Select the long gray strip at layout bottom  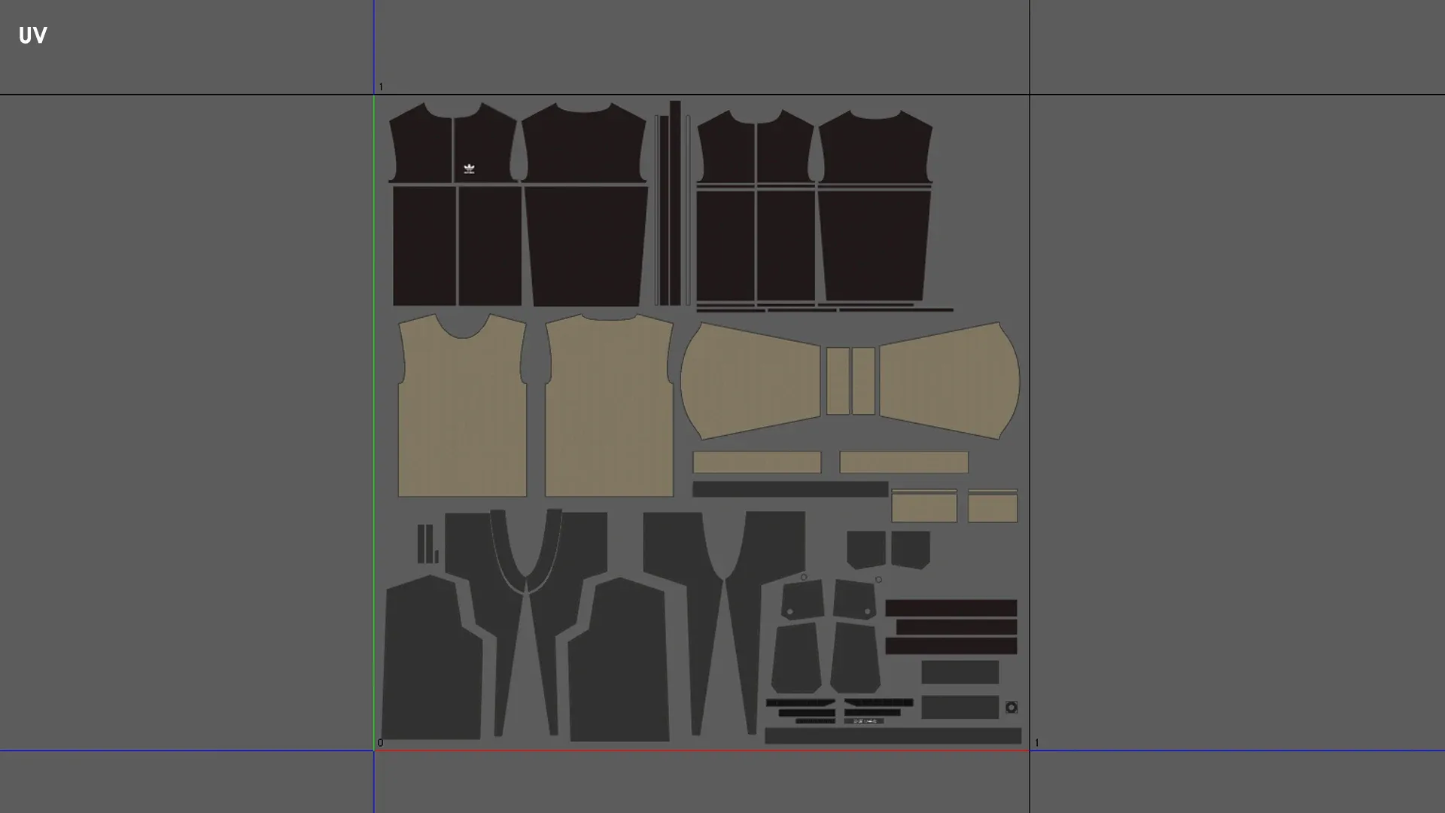coord(893,735)
